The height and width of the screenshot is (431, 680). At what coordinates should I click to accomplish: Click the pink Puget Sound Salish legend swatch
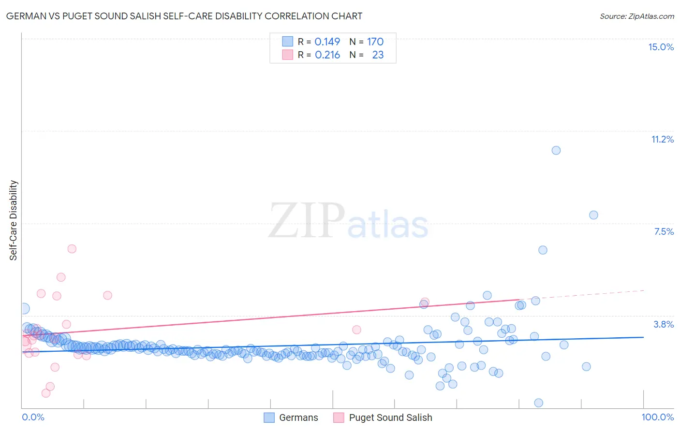coord(339,417)
